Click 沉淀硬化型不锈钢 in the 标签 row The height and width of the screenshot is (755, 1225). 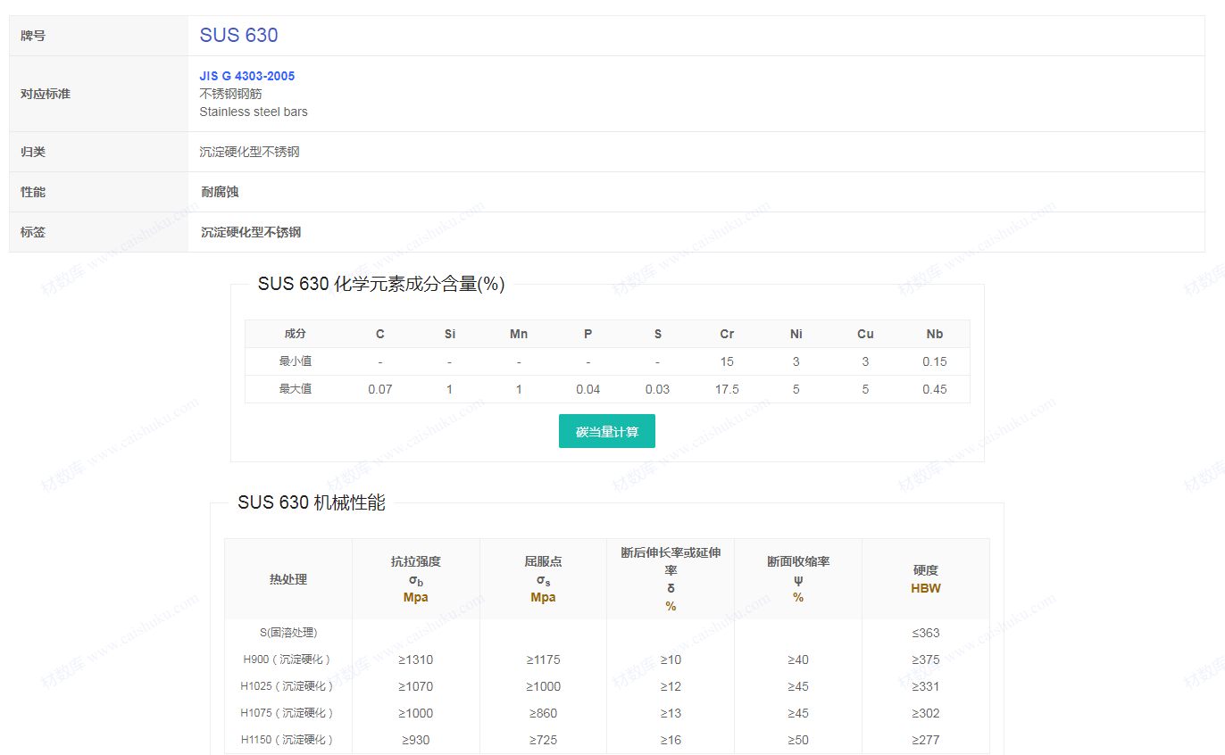251,232
